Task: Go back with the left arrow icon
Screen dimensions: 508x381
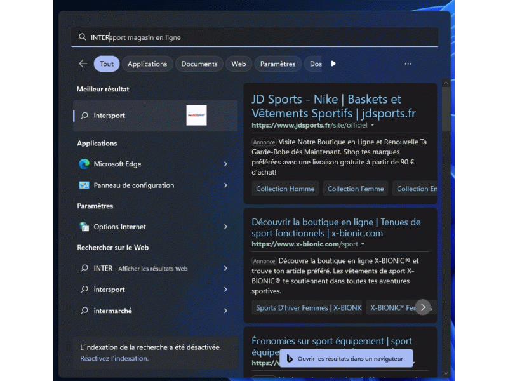Action: tap(83, 63)
